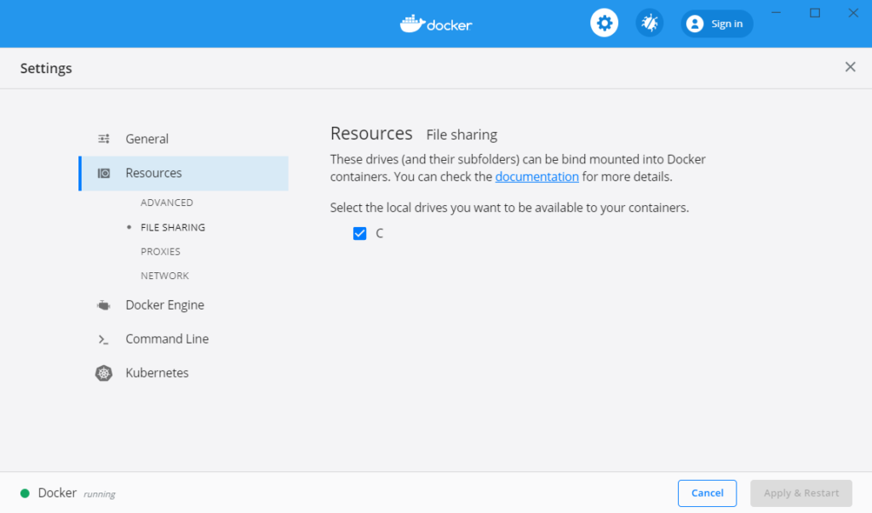The width and height of the screenshot is (872, 513).
Task: Click the Command Line prompt icon
Action: (x=103, y=339)
